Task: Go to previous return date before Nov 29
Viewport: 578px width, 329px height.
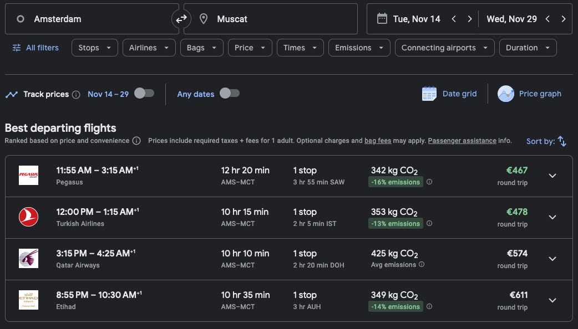Action: [x=547, y=19]
